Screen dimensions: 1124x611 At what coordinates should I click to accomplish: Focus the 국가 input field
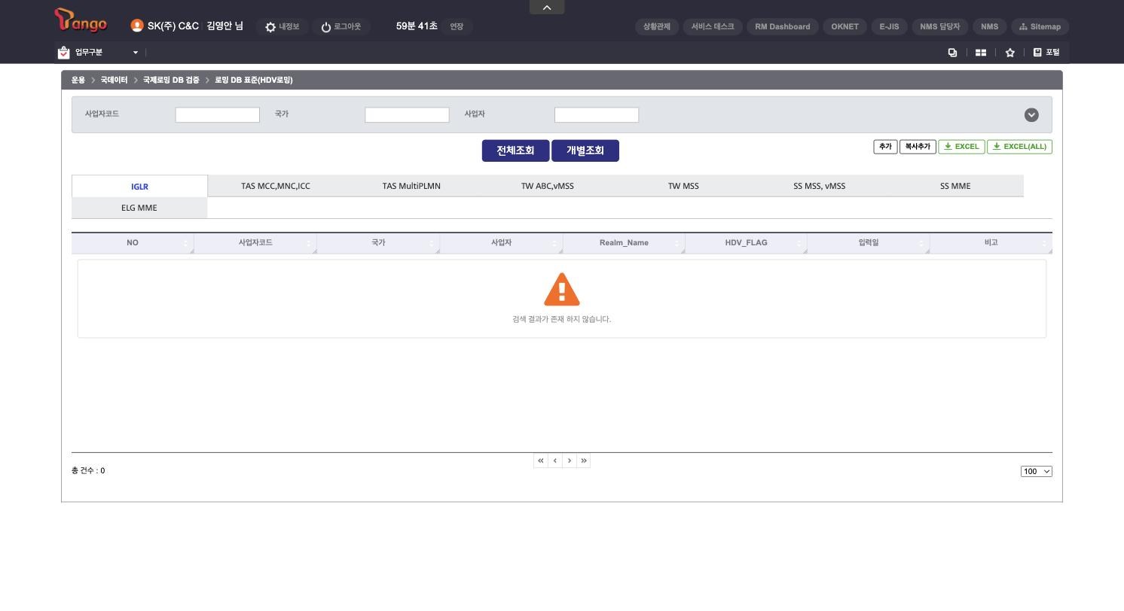click(407, 114)
